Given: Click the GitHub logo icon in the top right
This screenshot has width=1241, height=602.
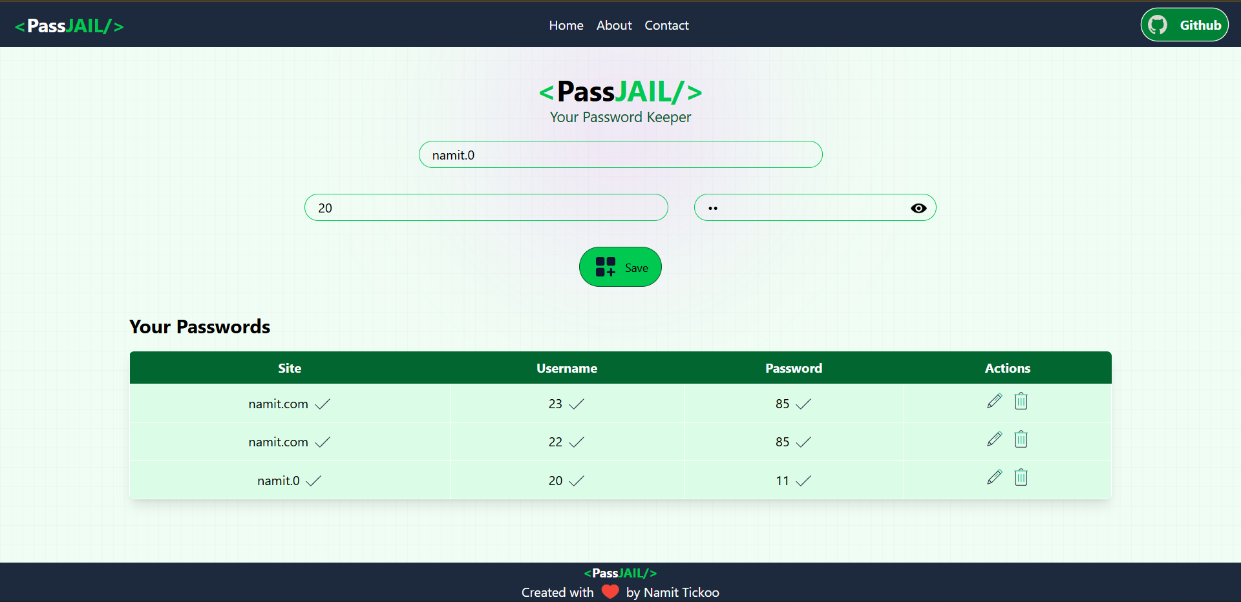Looking at the screenshot, I should (x=1157, y=24).
